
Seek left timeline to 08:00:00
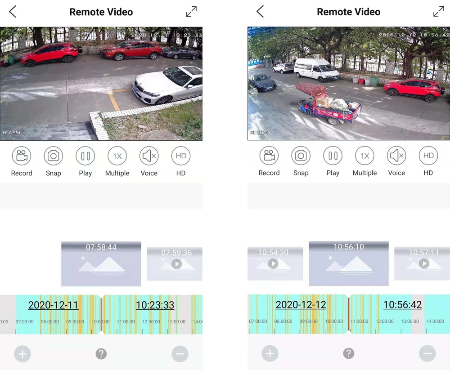coord(49,322)
